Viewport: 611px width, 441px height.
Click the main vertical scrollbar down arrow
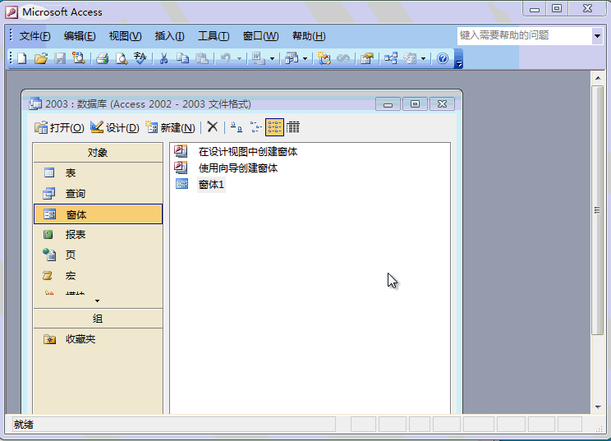pos(597,407)
